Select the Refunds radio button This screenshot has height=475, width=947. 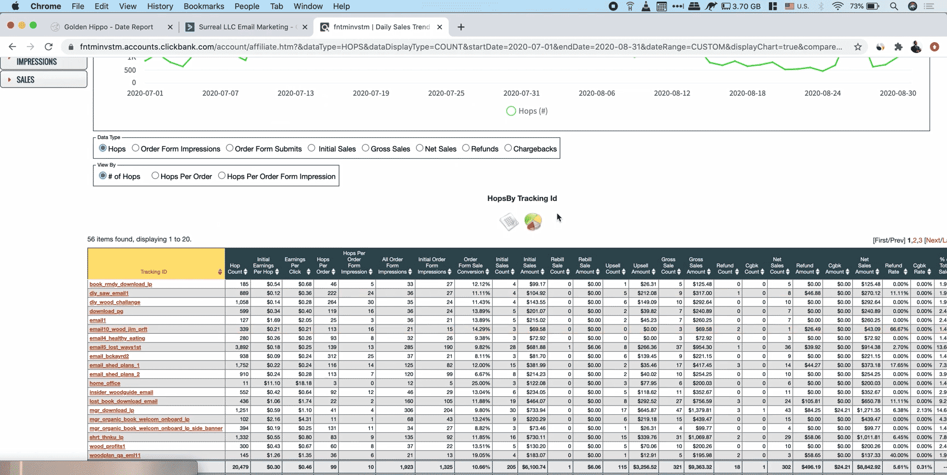[x=466, y=148]
